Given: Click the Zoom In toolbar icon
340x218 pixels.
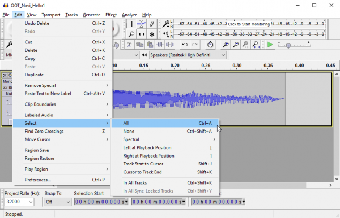Looking at the screenshot, I should pyautogui.click(x=226, y=45).
